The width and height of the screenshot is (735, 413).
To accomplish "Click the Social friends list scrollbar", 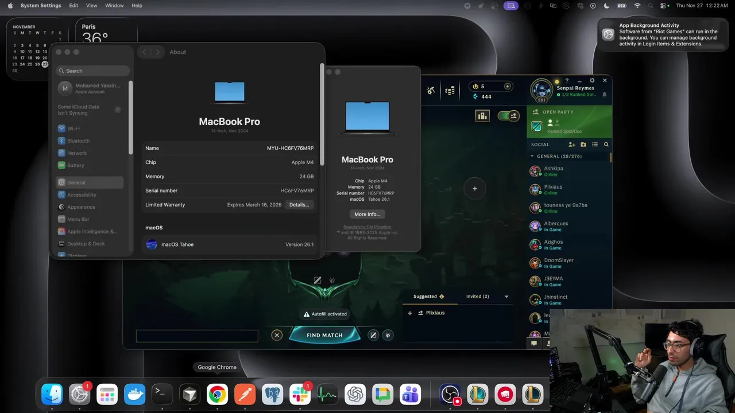I will click(610, 157).
